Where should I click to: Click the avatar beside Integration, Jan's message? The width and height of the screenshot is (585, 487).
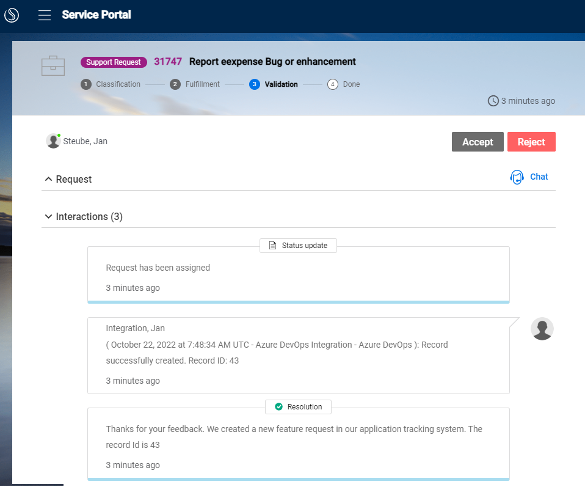pyautogui.click(x=542, y=329)
